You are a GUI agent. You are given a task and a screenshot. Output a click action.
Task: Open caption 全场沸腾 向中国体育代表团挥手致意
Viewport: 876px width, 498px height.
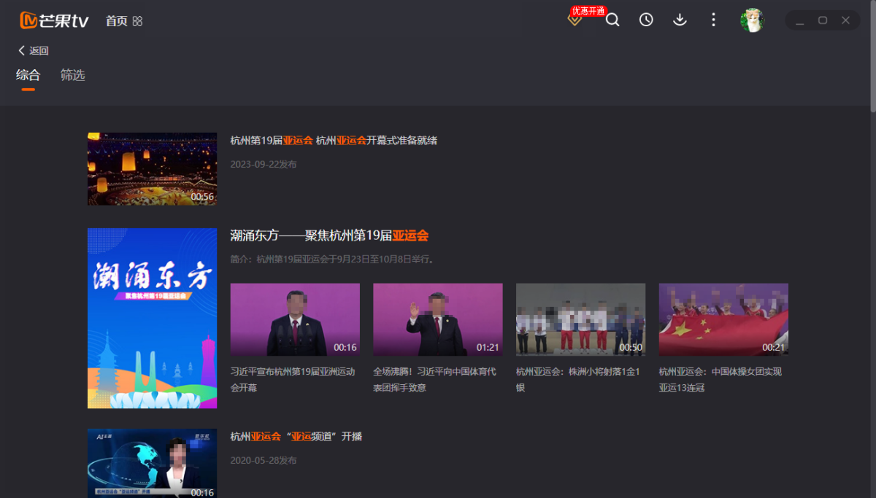point(434,379)
